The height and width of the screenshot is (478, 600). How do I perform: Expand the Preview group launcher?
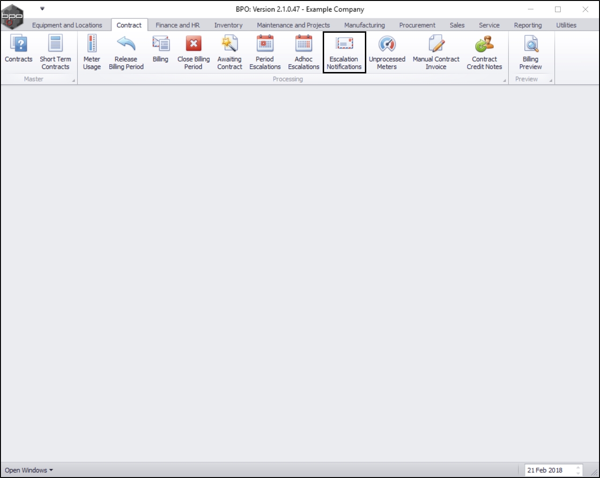(x=551, y=80)
